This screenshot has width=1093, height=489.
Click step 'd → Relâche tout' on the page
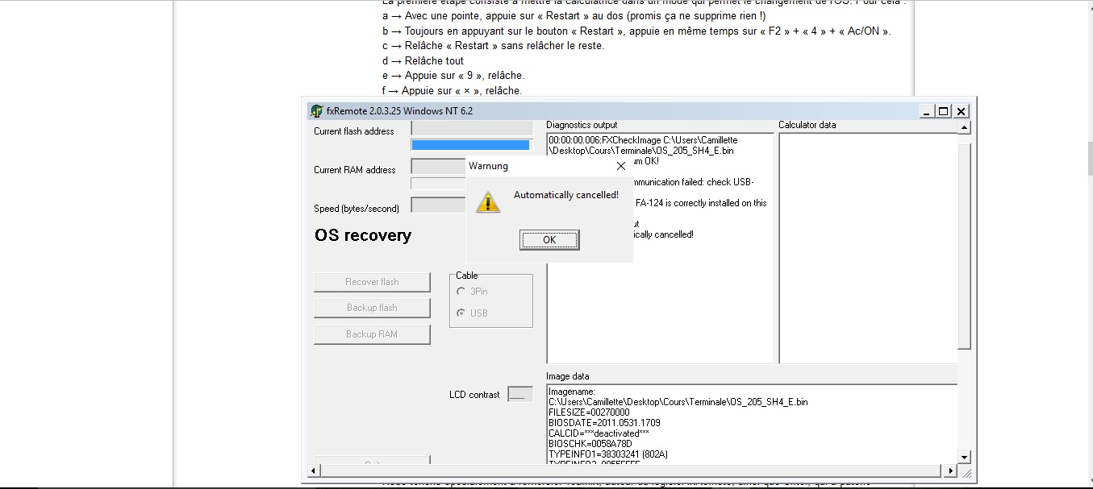[423, 60]
